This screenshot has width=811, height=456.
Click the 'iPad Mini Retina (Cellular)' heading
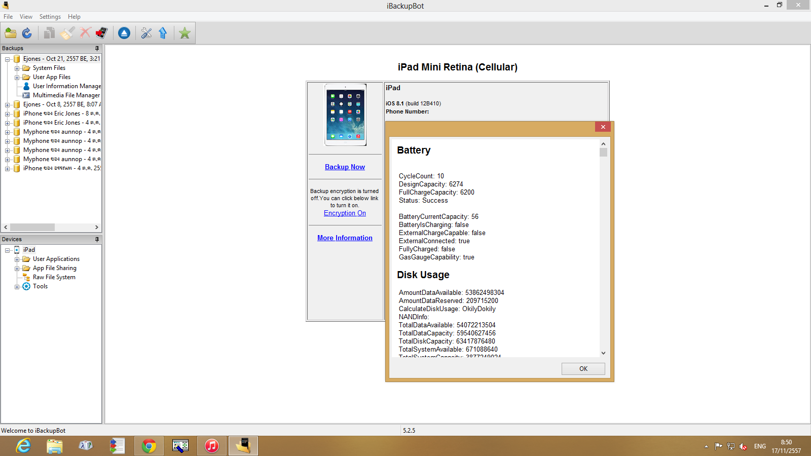(458, 67)
